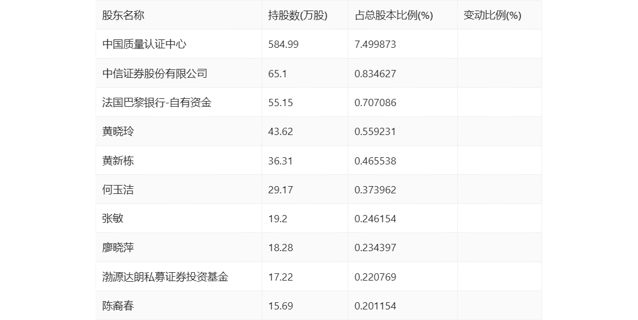This screenshot has width=638, height=320.
Task: Click shareholder name 黄晓玲
Action: point(118,131)
